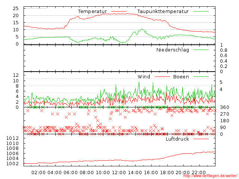The image size is (239, 179).
Task: Click the 360 wind direction axis value
Action: click(x=224, y=107)
